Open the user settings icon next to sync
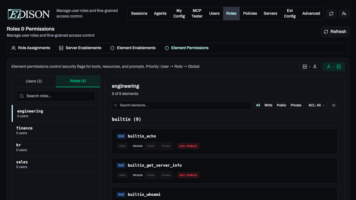356x200 pixels. tap(344, 13)
